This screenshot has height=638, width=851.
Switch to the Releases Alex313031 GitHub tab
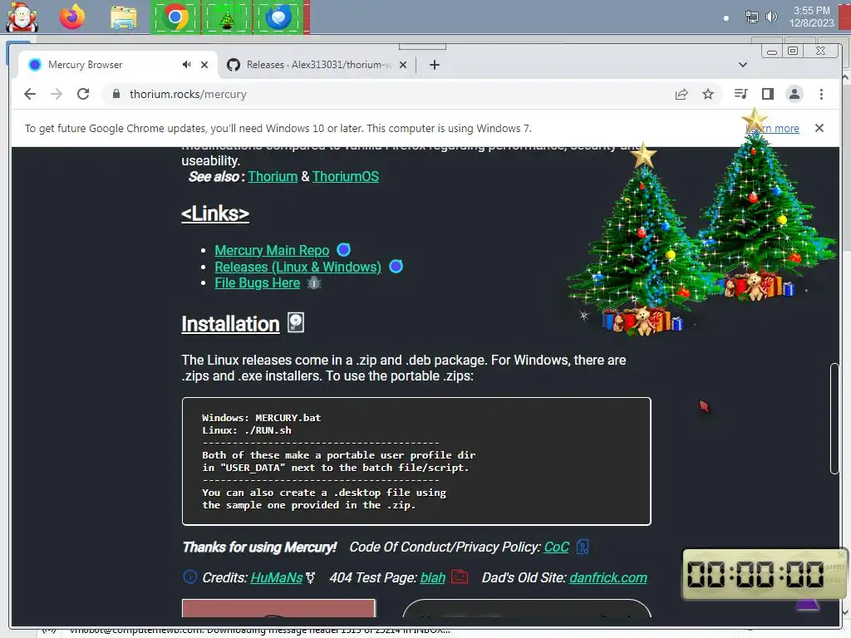(x=317, y=65)
